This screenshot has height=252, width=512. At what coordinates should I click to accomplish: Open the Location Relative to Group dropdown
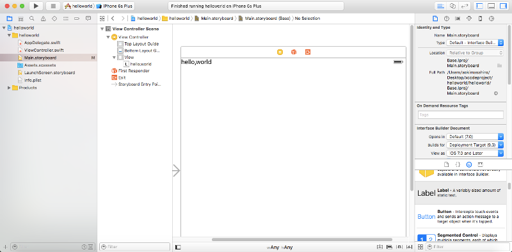(475, 52)
